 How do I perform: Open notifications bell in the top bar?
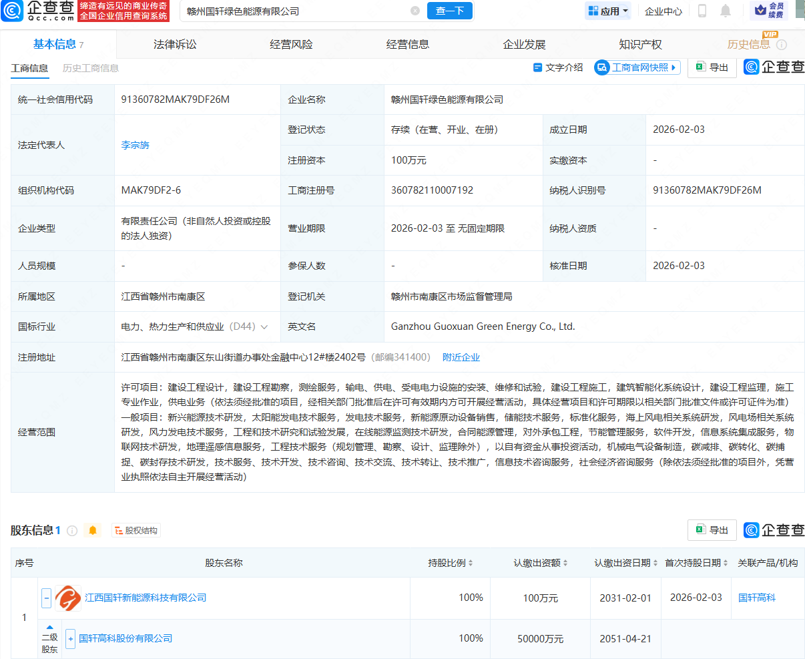726,11
